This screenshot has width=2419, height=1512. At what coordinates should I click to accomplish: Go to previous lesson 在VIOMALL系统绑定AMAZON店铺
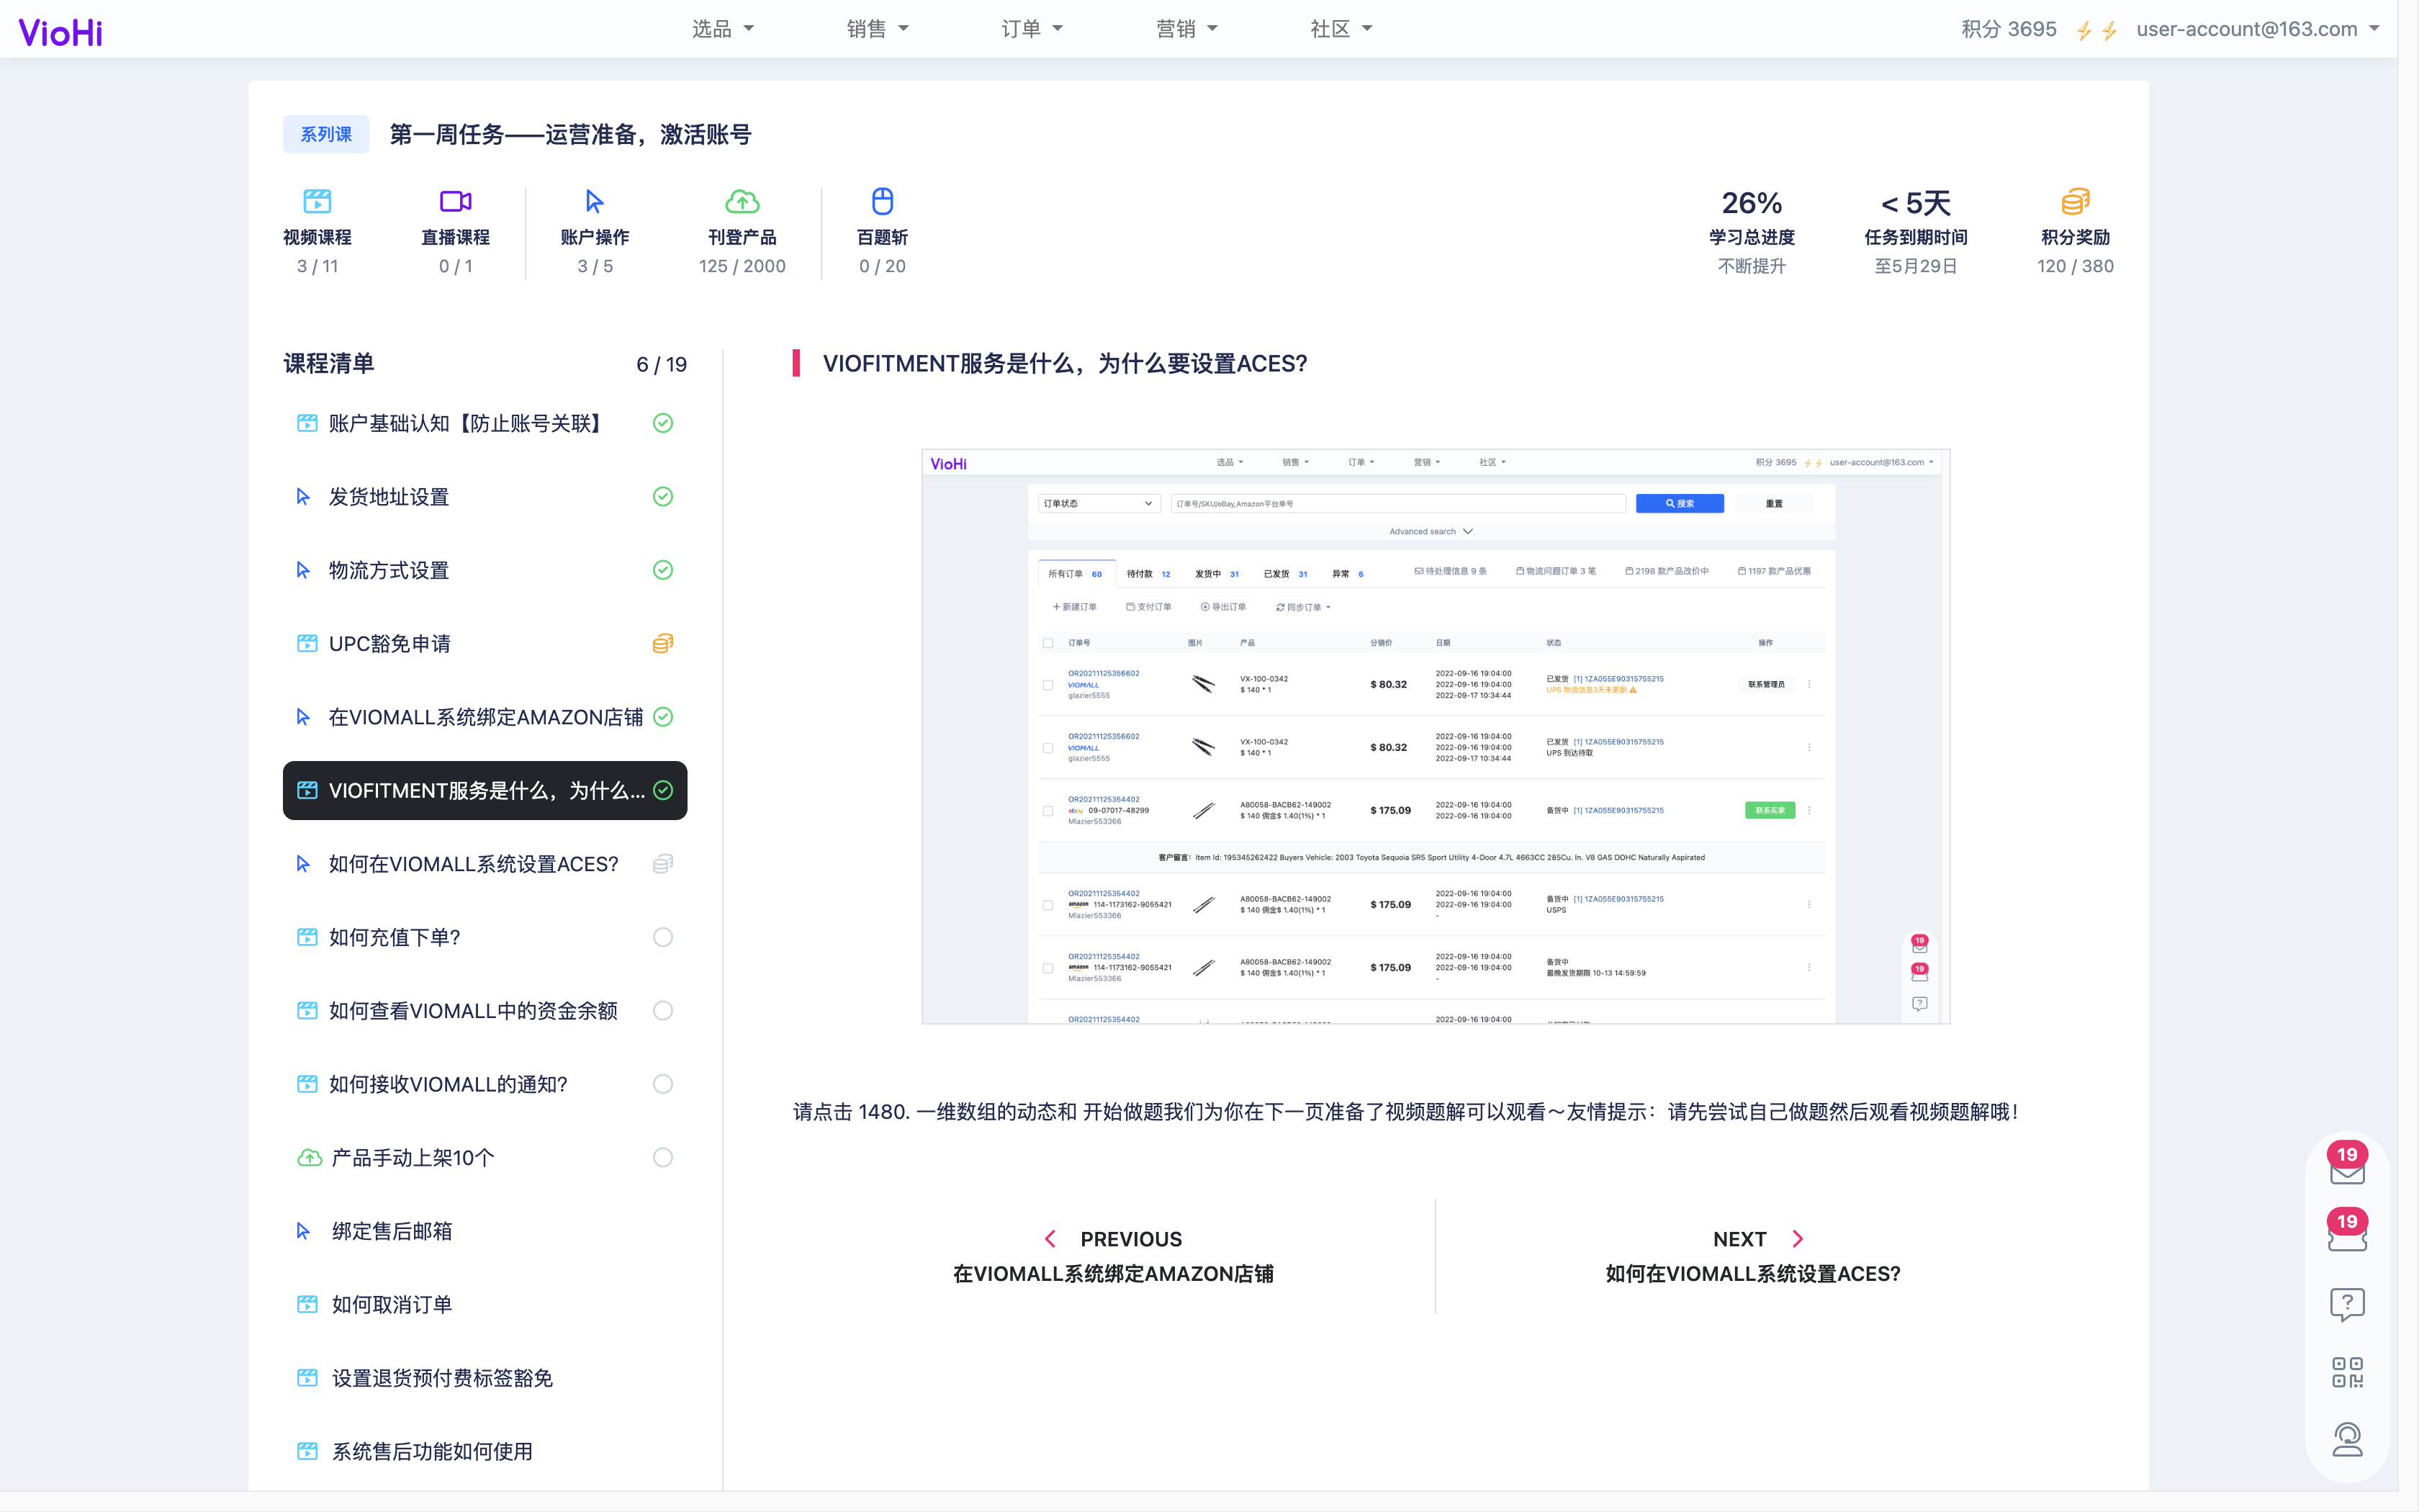(1112, 1273)
